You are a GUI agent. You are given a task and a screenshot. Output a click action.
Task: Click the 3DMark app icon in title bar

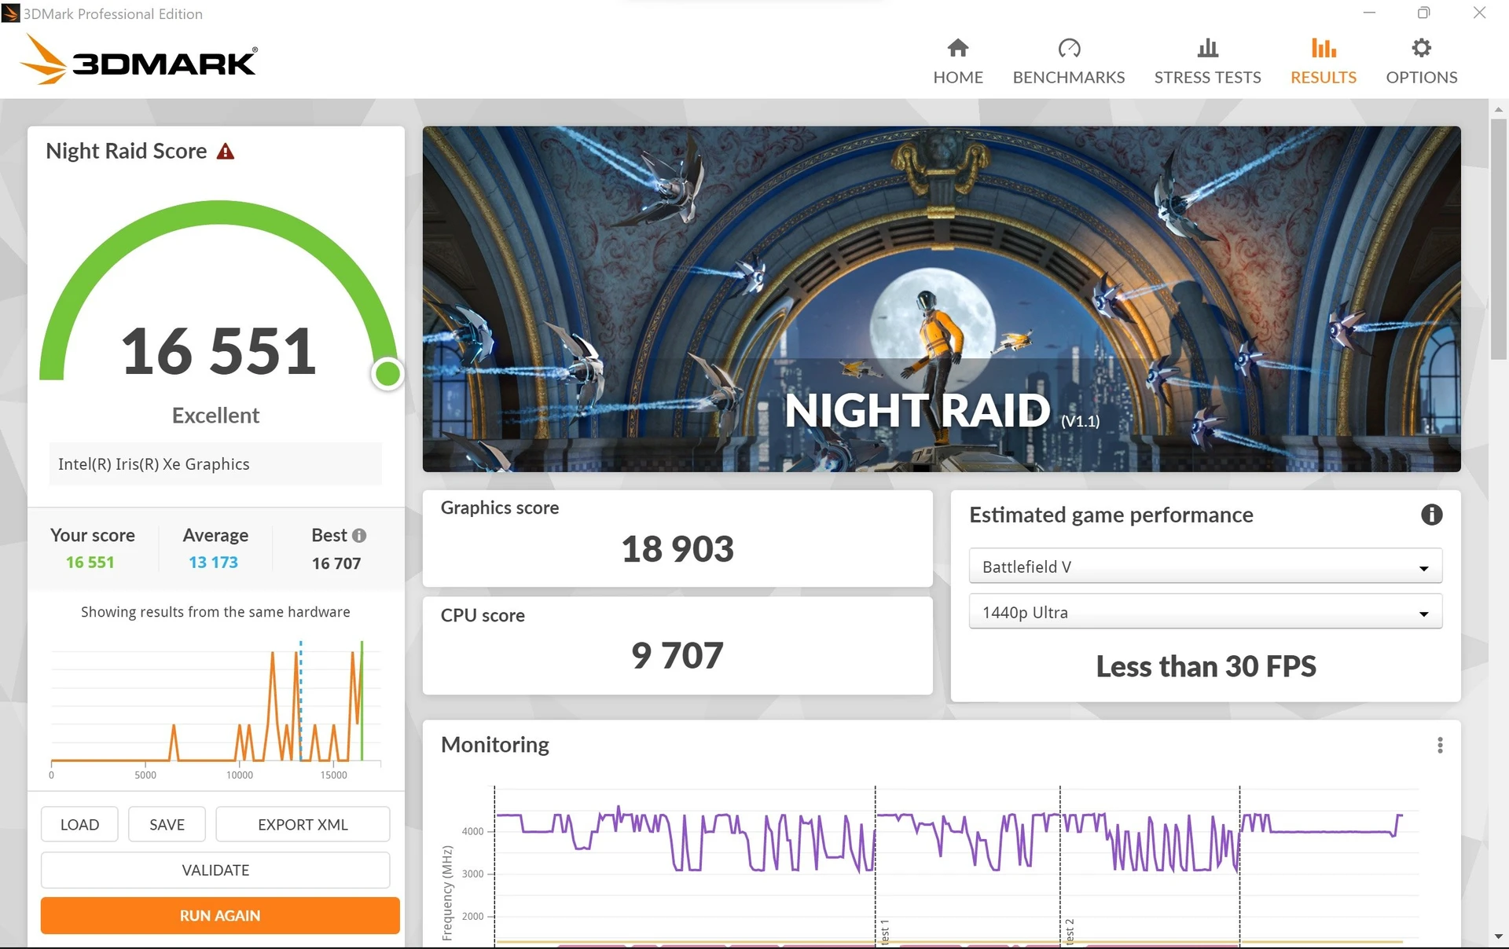point(10,13)
